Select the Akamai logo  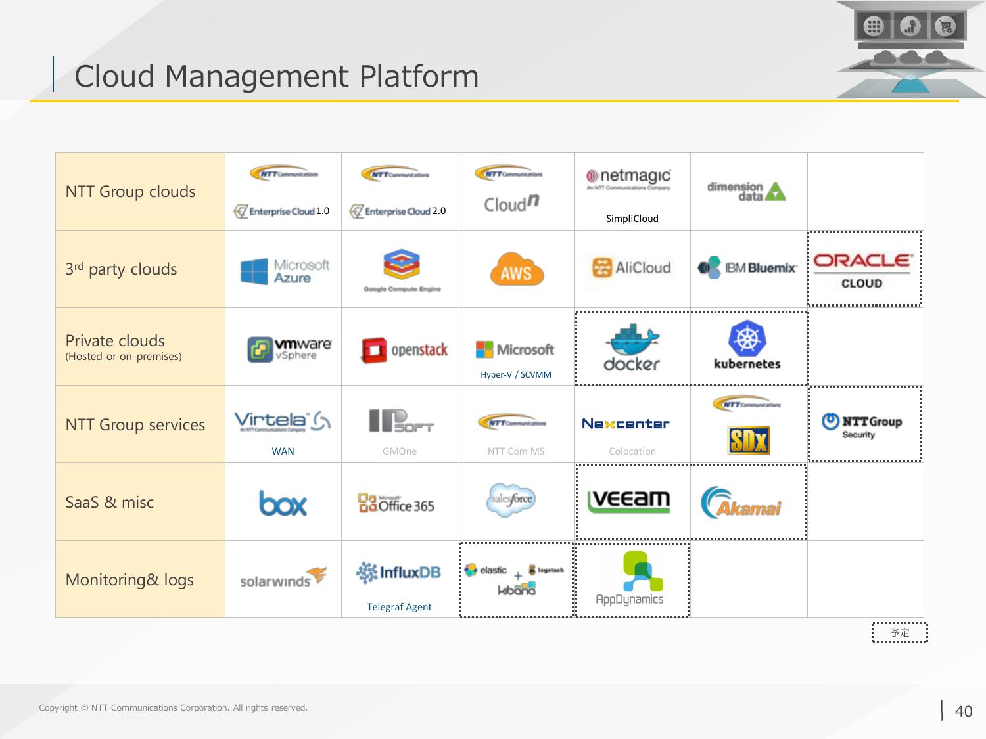(x=741, y=503)
